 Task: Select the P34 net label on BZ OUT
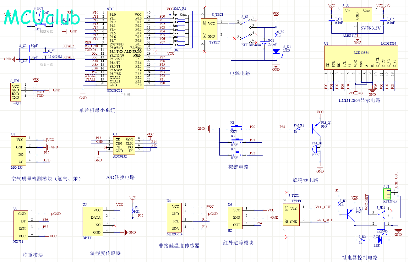pyautogui.click(x=259, y=223)
